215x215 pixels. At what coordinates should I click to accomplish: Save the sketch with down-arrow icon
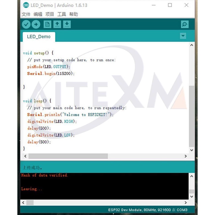pos(67,24)
